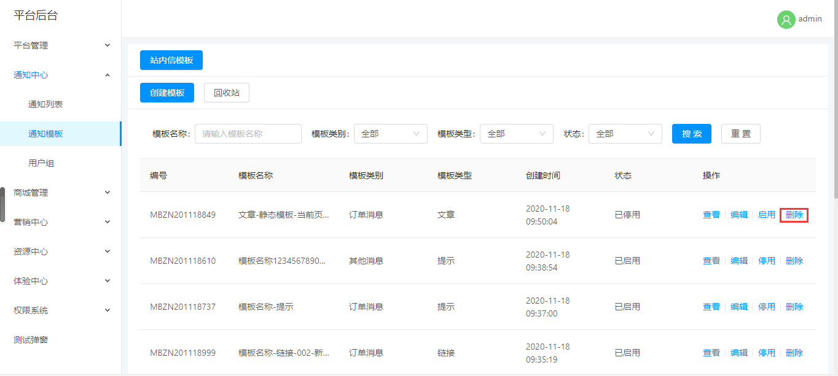This screenshot has height=376, width=838.
Task: Click template name 模板名称-链接-002-新…
Action: click(x=284, y=353)
